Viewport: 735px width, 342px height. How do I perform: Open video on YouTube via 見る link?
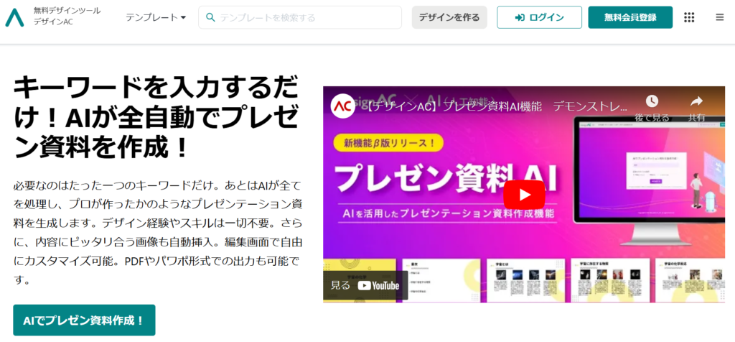(x=365, y=285)
